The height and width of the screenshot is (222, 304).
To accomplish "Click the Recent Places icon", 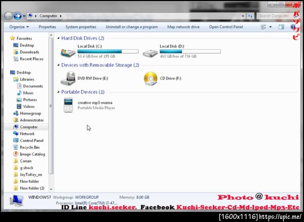I will pyautogui.click(x=16, y=59).
